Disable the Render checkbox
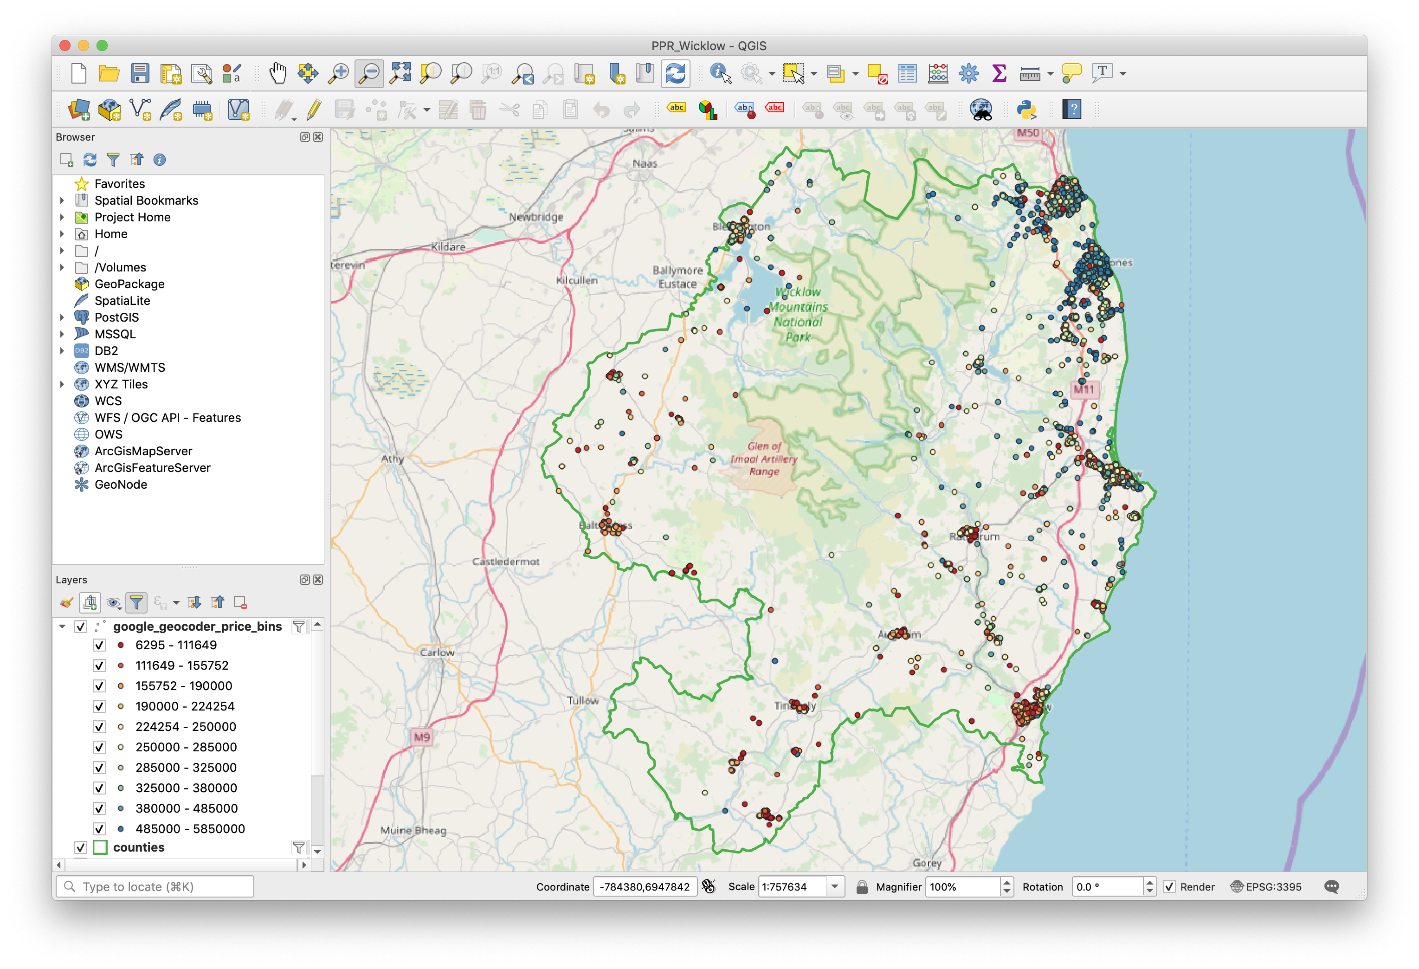 [x=1169, y=886]
